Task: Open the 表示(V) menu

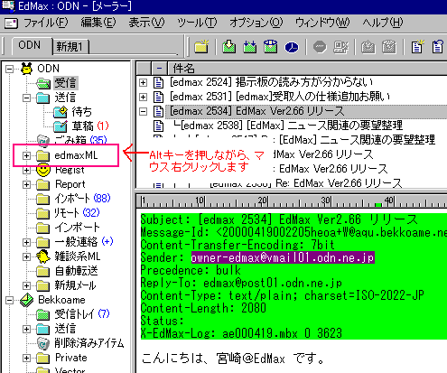Action: [x=146, y=23]
